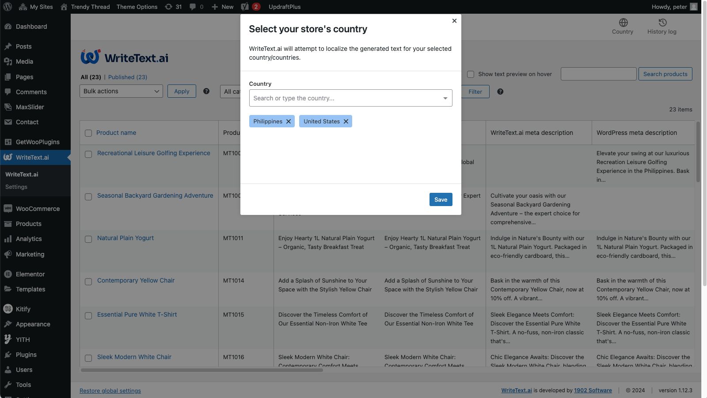
Task: Go to Settings under WriteText.ai
Action: [x=16, y=187]
